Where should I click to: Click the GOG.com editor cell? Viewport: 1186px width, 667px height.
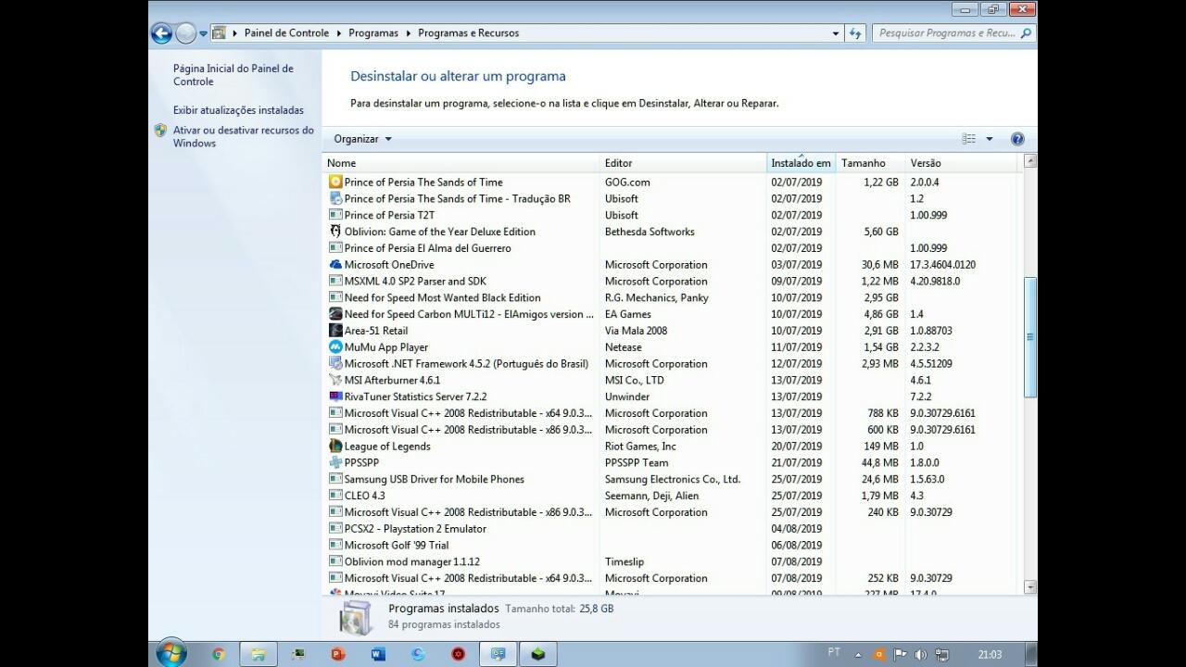pos(627,182)
